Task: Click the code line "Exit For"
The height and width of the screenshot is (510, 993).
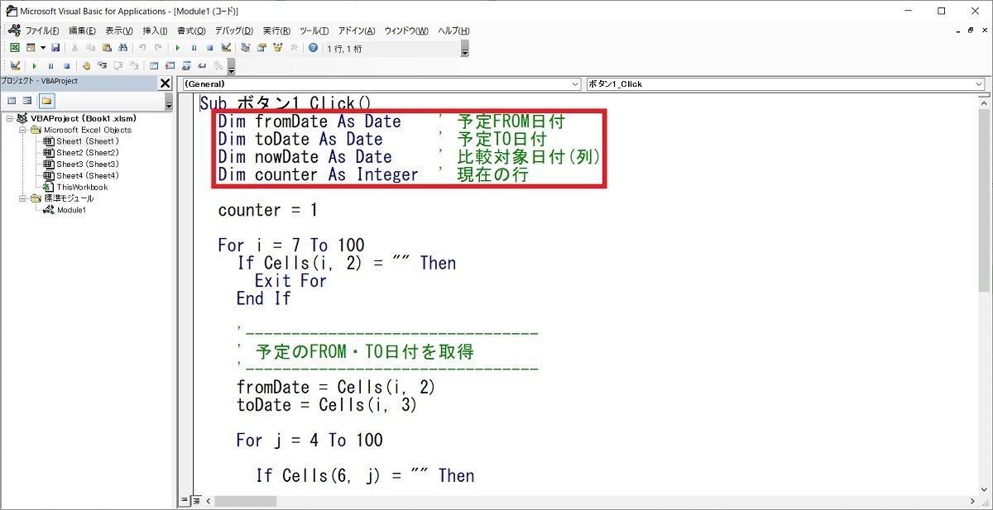Action: (x=290, y=281)
